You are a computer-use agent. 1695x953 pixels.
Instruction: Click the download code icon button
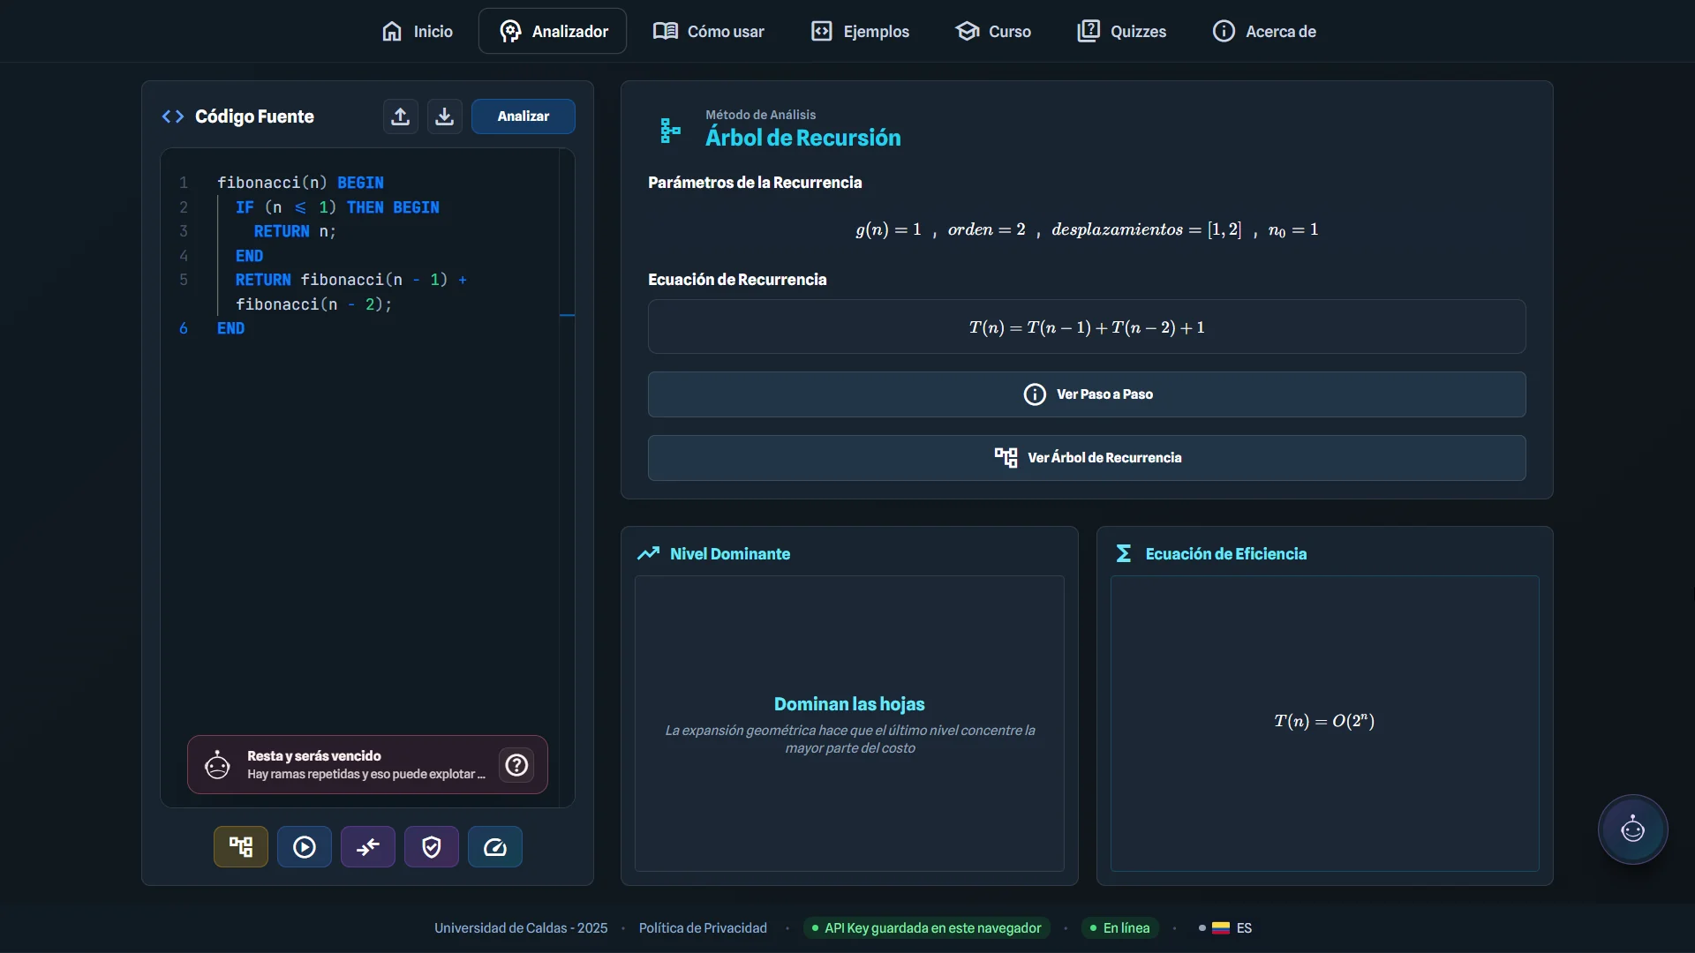[445, 116]
